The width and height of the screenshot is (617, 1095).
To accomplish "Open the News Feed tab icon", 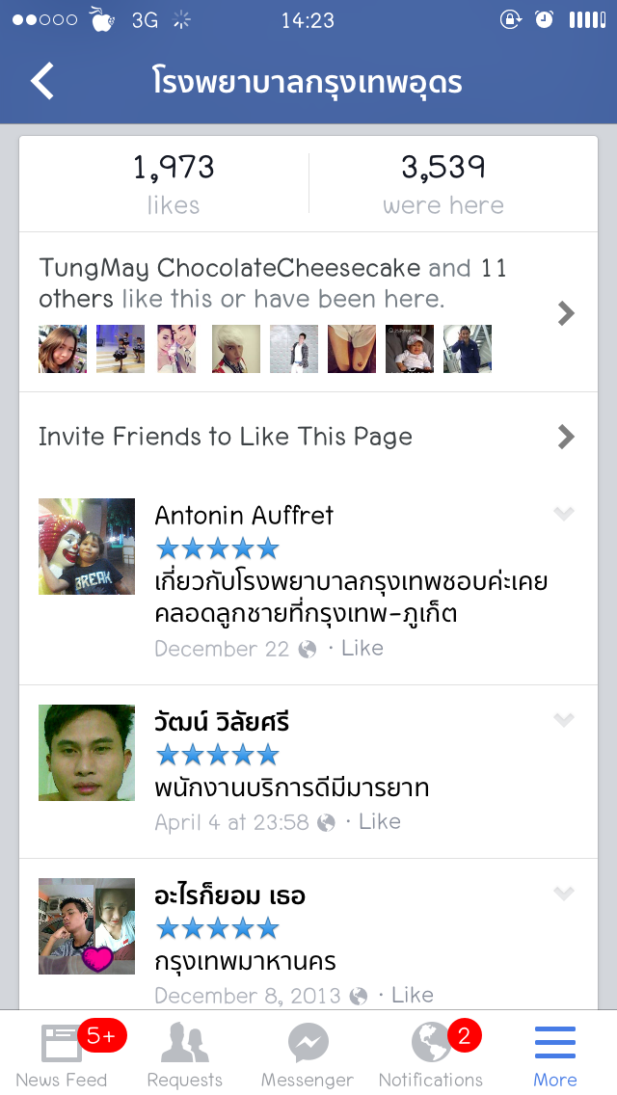I will (62, 1043).
